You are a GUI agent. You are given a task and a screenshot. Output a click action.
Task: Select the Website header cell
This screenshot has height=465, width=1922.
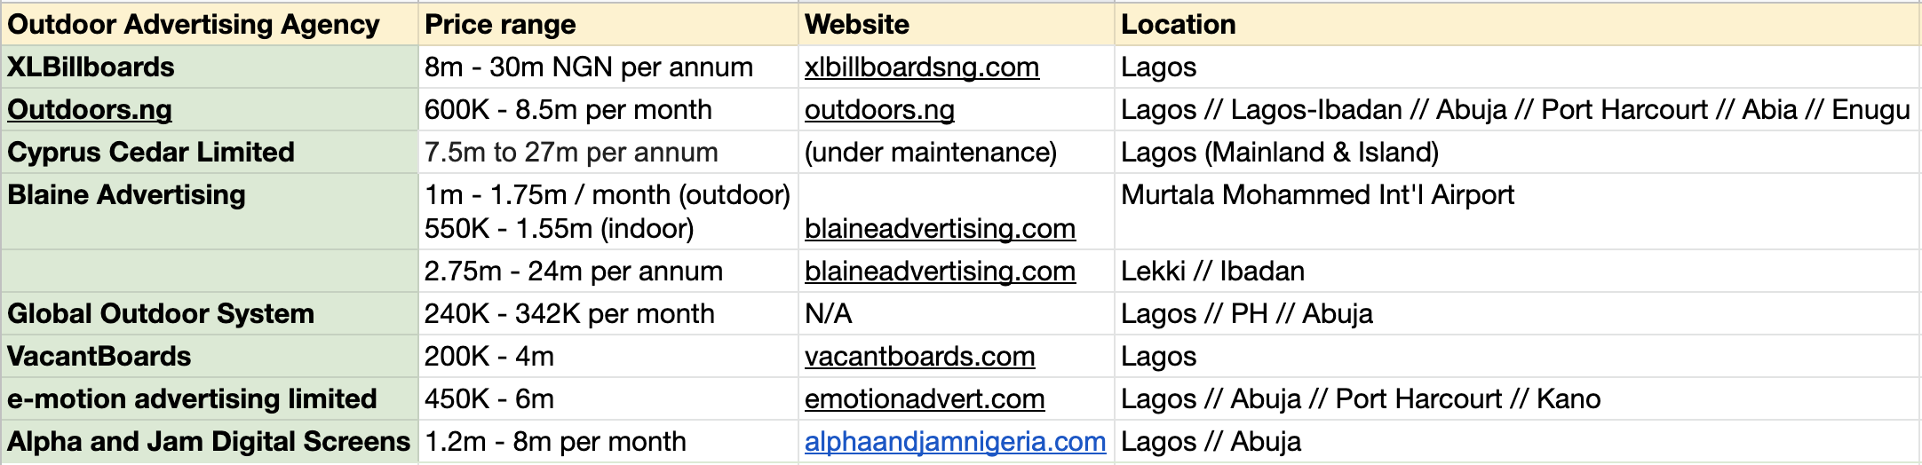pos(957,24)
